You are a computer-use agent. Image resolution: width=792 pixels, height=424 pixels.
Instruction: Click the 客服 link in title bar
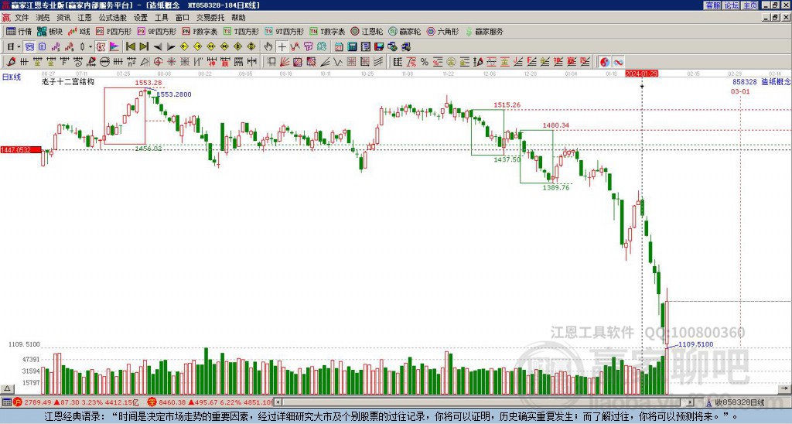pos(712,5)
